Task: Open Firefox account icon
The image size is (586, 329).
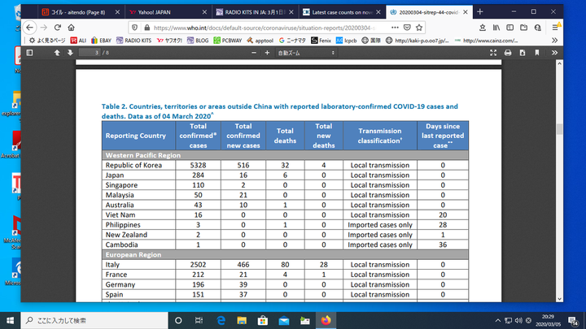Action: pos(538,28)
